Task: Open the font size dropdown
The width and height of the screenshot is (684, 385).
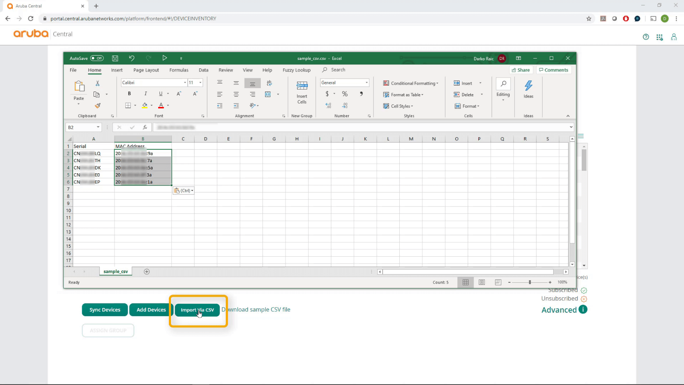Action: click(200, 83)
